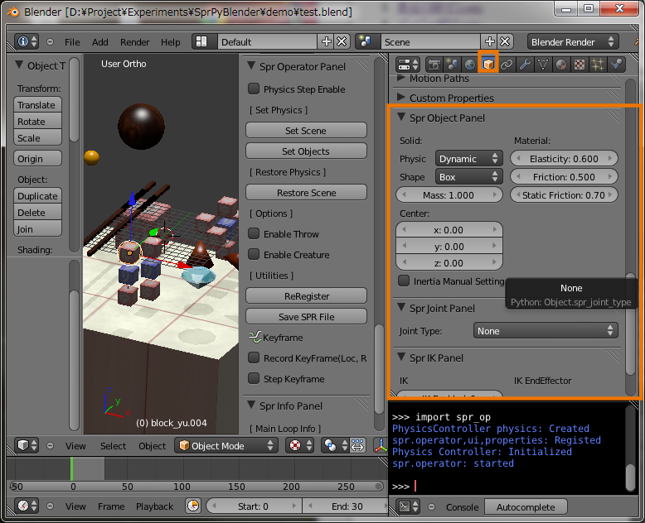Open the Joint Type dropdown
This screenshot has height=523, width=645.
pyautogui.click(x=546, y=331)
